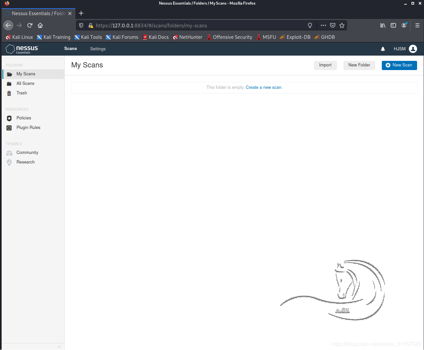Viewport: 424px width, 350px height.
Task: Bookmark this page with the star
Action: point(342,25)
